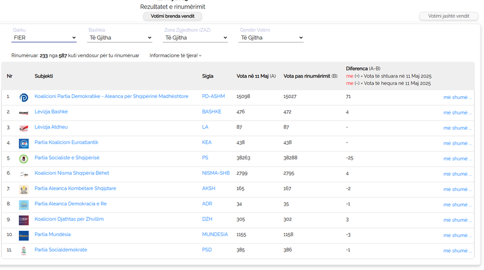The width and height of the screenshot is (484, 270).
Task: Click the ADR party logo icon
Action: click(24, 205)
